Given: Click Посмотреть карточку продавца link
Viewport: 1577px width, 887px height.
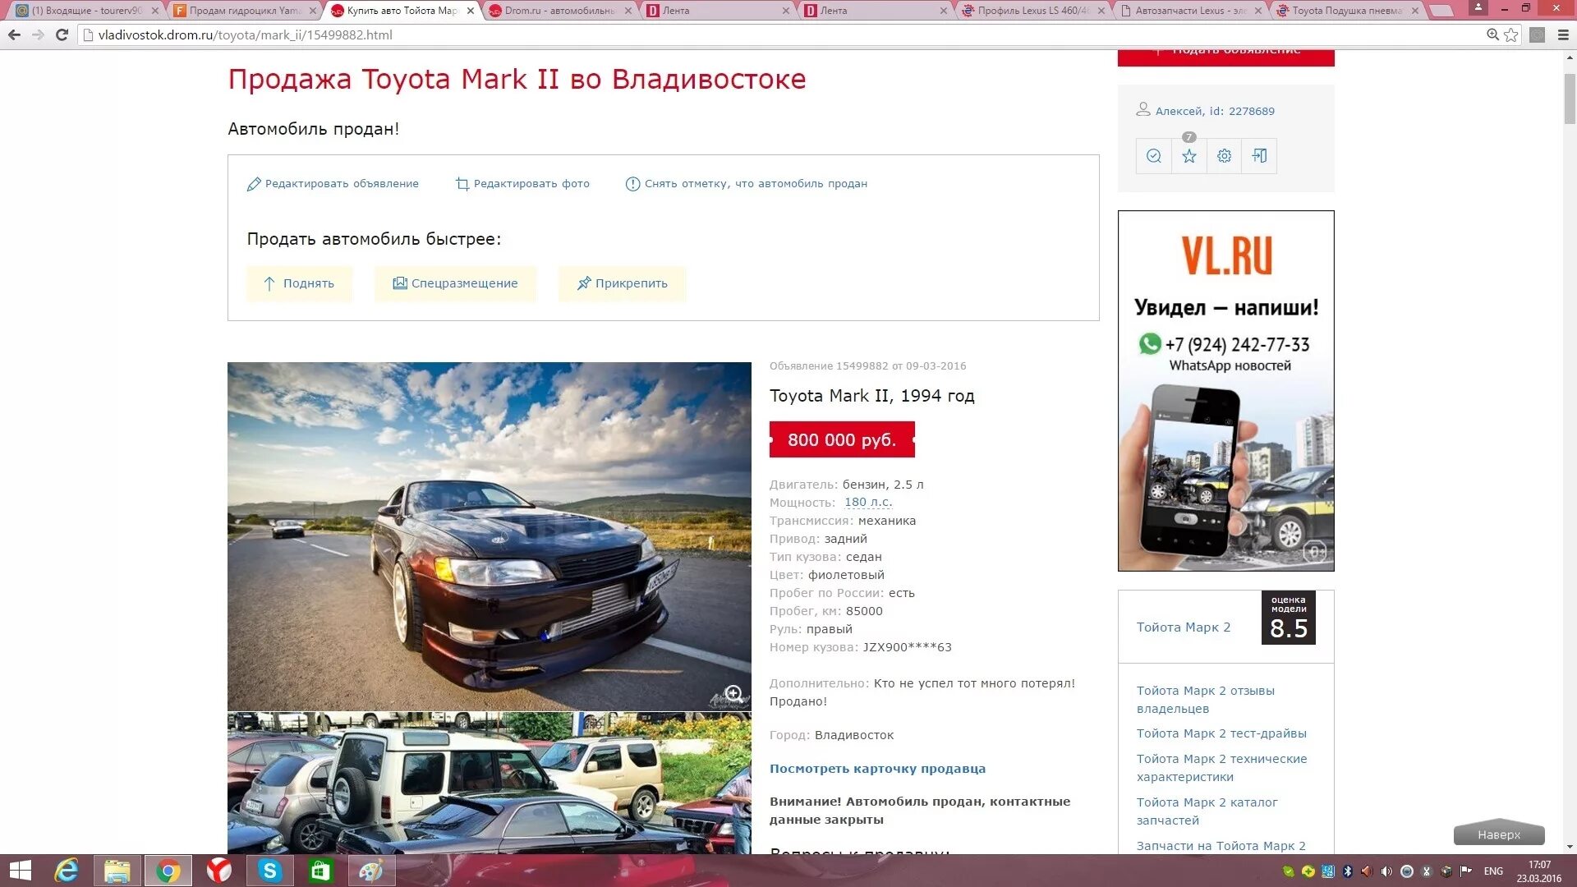Looking at the screenshot, I should 877,769.
